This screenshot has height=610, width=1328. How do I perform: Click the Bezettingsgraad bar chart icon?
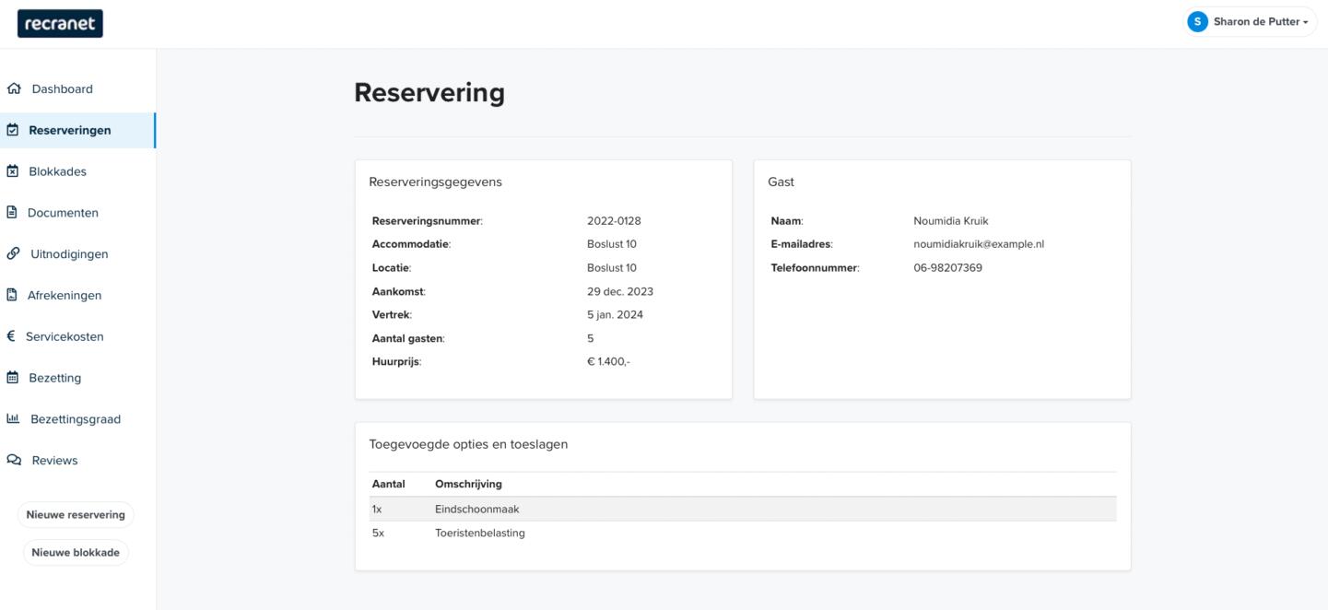pos(13,419)
